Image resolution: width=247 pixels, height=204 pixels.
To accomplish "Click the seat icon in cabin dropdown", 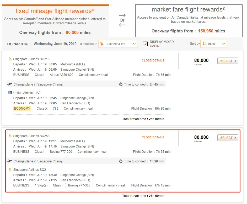I will 102,44.
